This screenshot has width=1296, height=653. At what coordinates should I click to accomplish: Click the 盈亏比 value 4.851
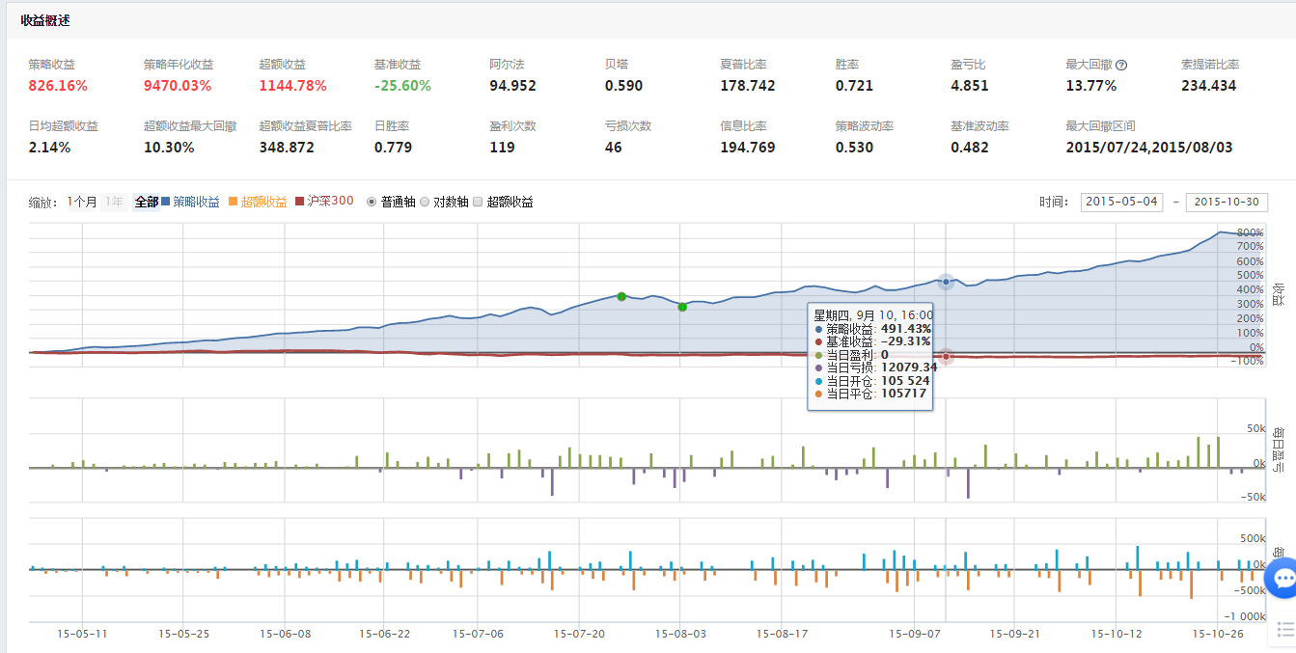tap(970, 86)
